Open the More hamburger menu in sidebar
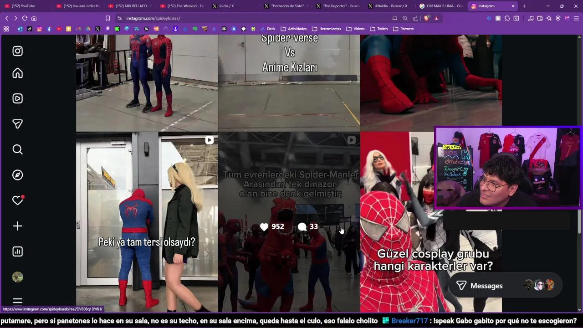This screenshot has width=583, height=328. tap(17, 301)
